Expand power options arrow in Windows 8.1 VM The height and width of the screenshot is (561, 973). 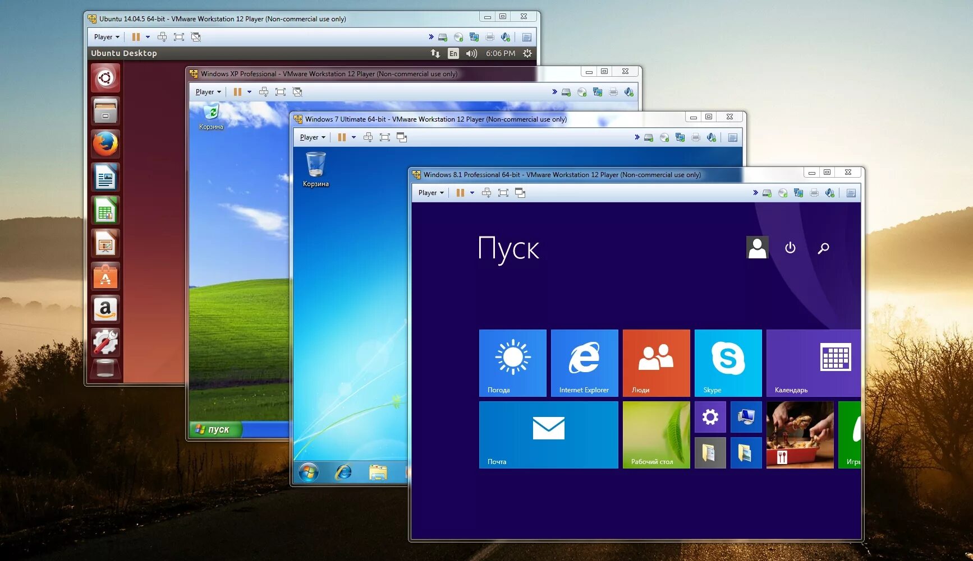click(472, 193)
